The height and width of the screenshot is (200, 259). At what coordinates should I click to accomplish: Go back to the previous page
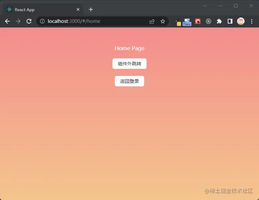[7, 21]
